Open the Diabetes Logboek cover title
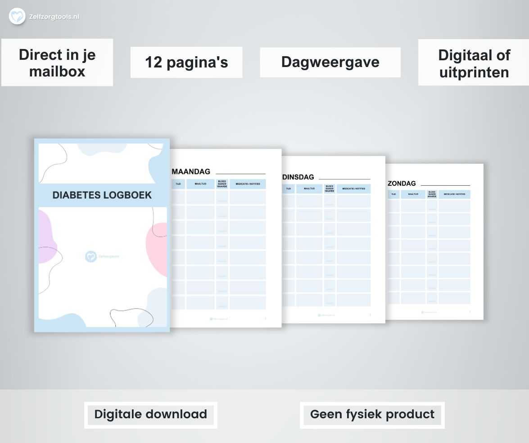Image resolution: width=529 pixels, height=443 pixels. pos(102,195)
